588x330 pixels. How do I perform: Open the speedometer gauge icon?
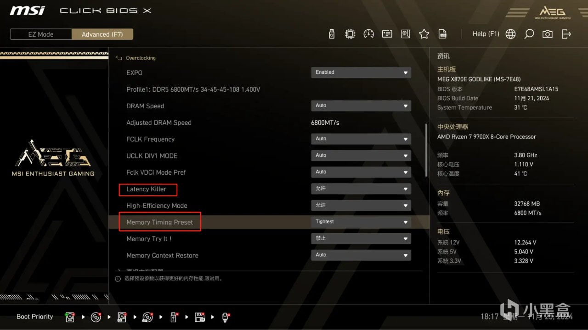368,34
